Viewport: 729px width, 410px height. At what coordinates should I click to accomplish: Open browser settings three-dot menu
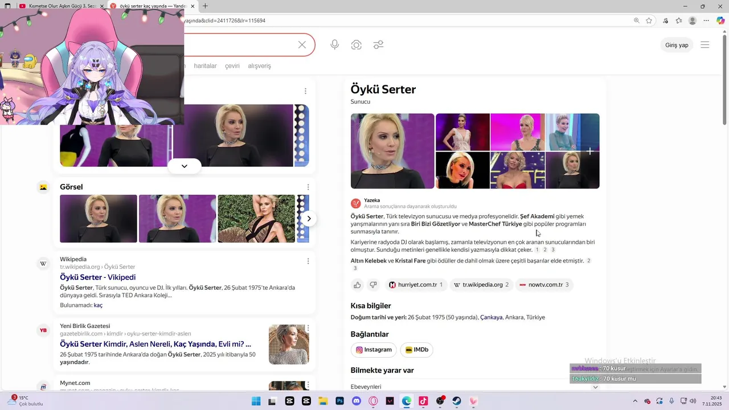(706, 20)
